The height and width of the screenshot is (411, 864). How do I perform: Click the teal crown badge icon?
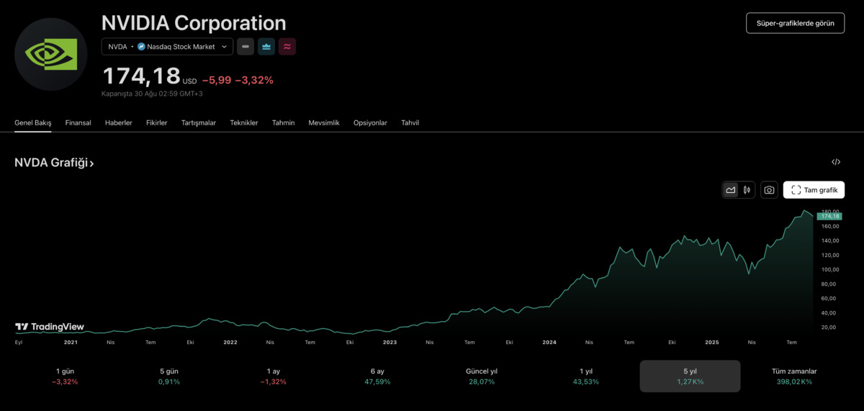[266, 47]
